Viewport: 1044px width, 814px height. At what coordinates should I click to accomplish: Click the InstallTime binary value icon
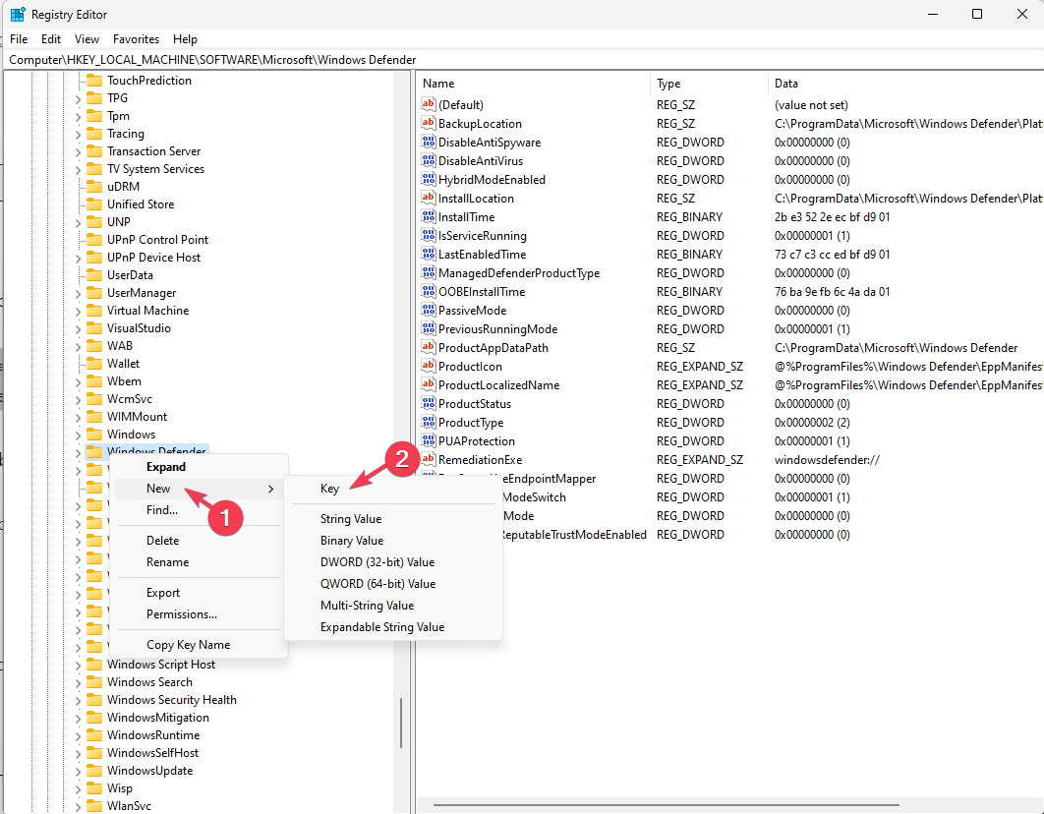pos(429,216)
